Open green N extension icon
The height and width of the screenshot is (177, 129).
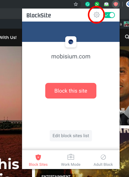tap(97, 4)
